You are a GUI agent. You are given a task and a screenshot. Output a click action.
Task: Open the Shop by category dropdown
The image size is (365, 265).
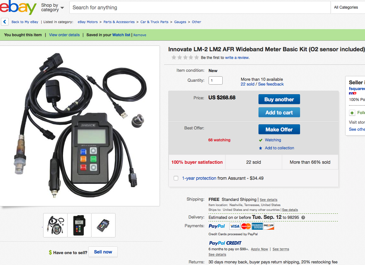tap(51, 8)
